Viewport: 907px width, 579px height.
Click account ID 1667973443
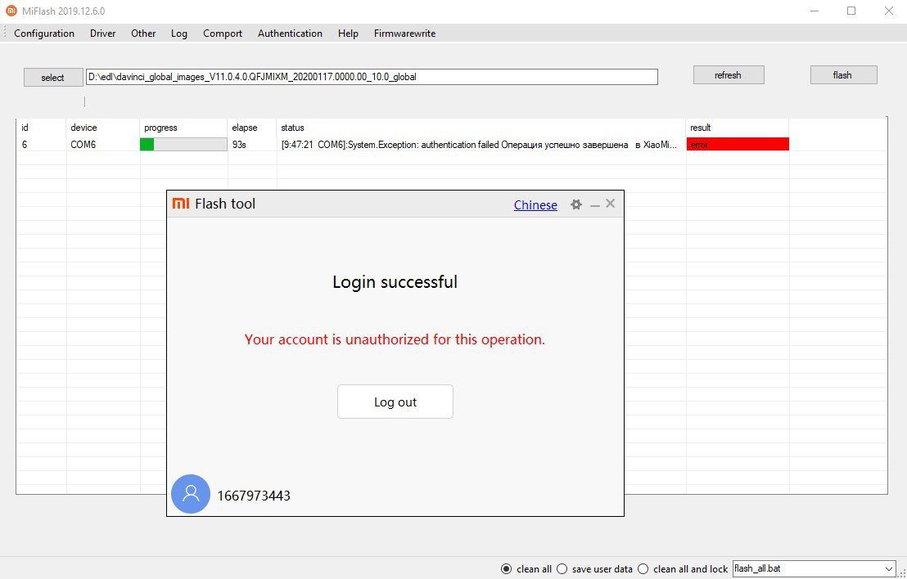click(x=254, y=496)
